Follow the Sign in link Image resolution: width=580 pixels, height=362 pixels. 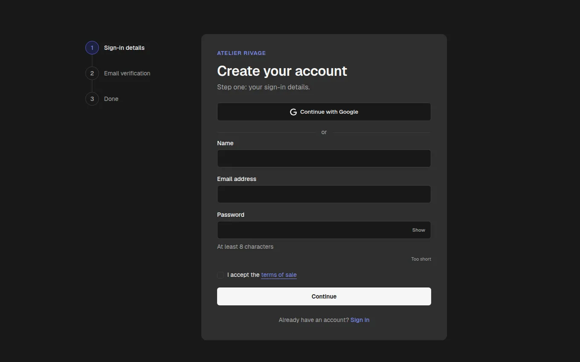click(x=360, y=320)
